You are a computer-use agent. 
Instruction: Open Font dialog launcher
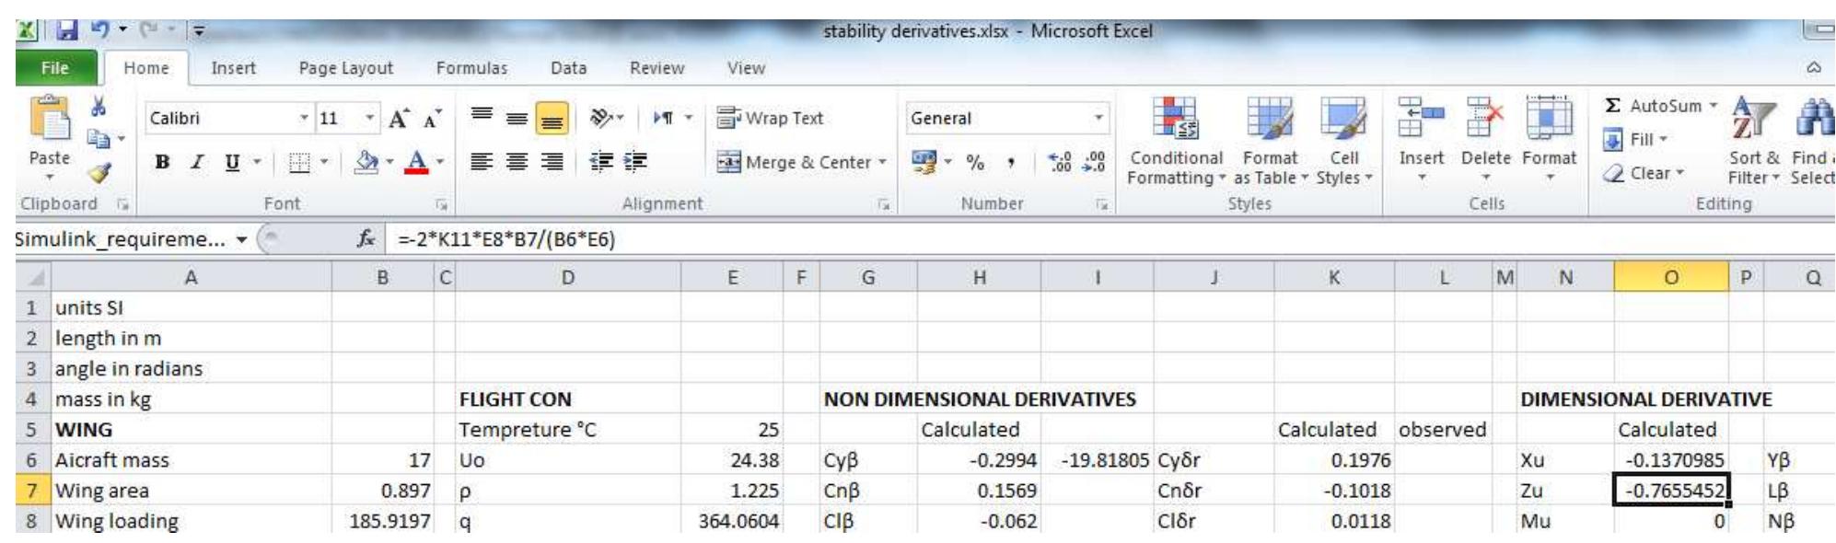pos(441,204)
